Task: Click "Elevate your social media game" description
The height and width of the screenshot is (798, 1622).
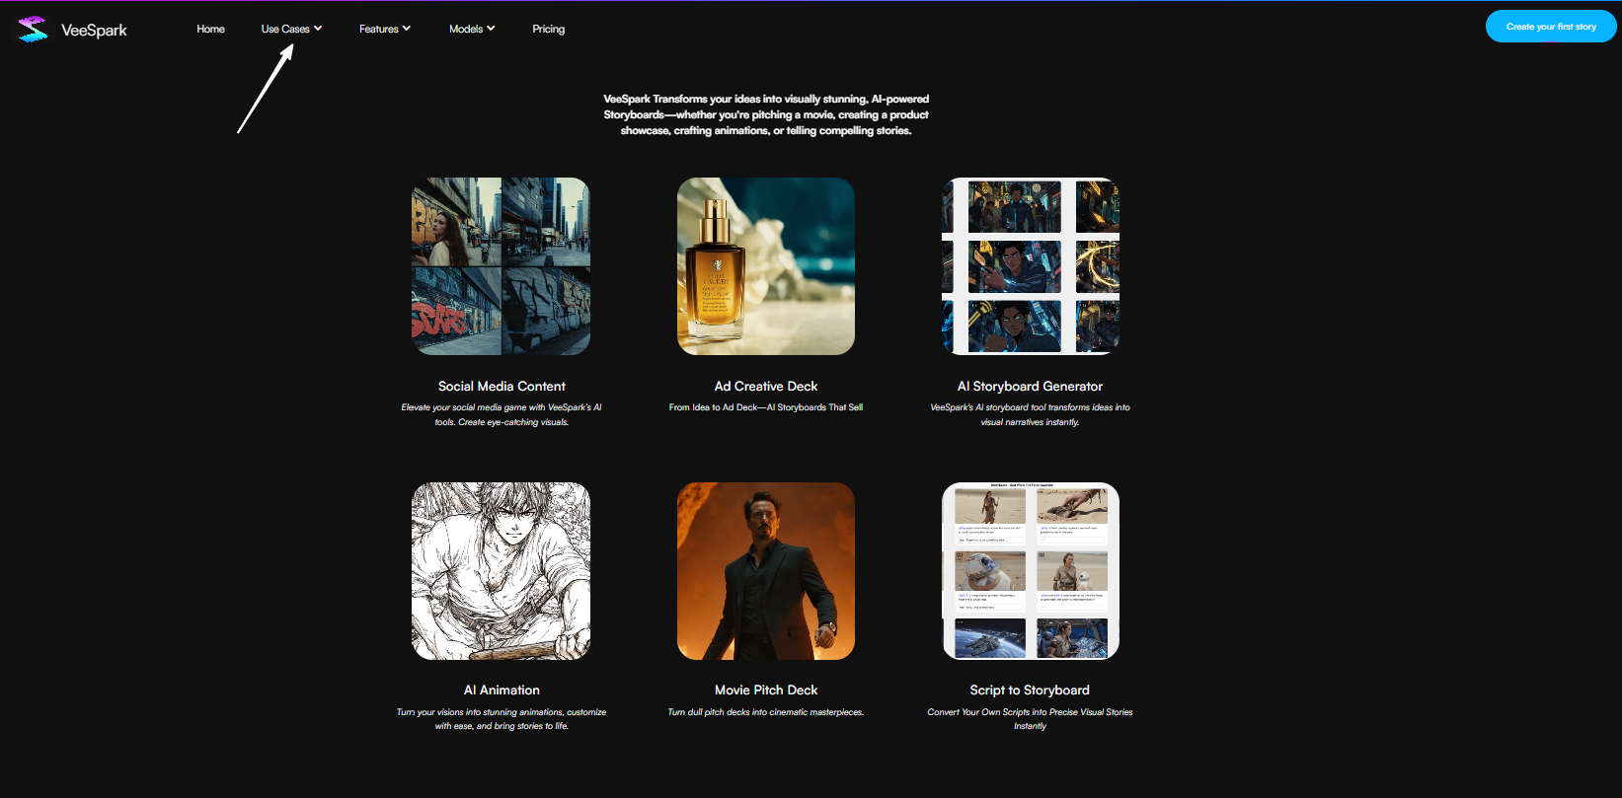Action: click(502, 414)
